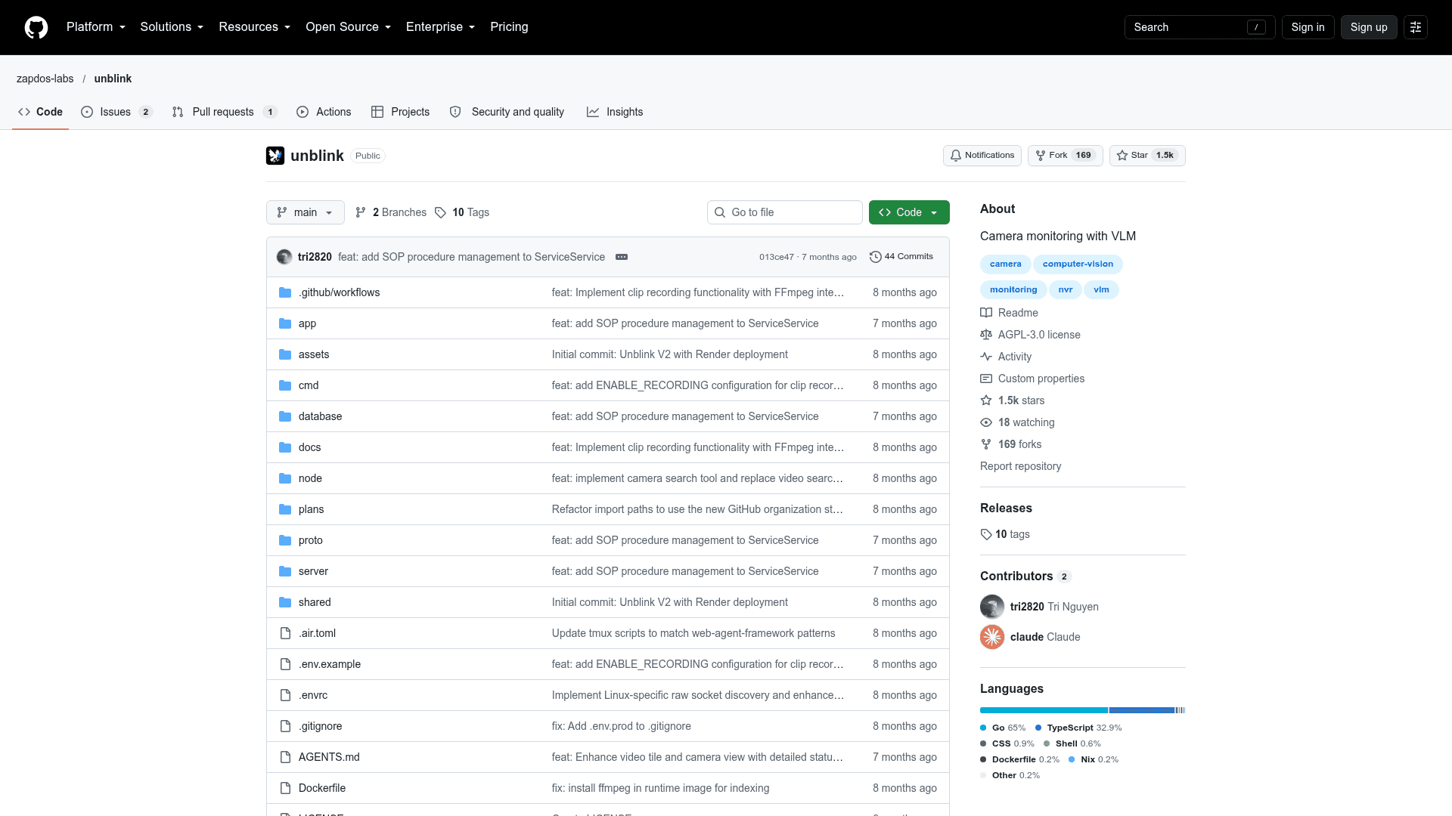Click the unblink repository avatar icon
The height and width of the screenshot is (816, 1452).
(275, 156)
